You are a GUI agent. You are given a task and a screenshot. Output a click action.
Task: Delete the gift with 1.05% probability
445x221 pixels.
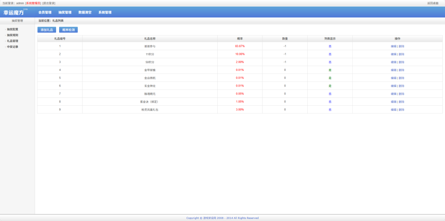tap(401, 102)
